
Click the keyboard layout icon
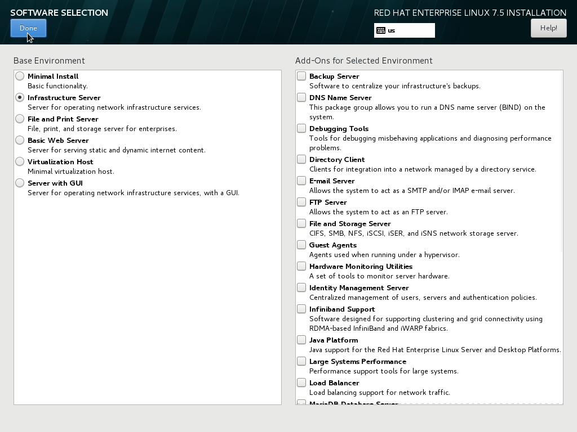381,30
